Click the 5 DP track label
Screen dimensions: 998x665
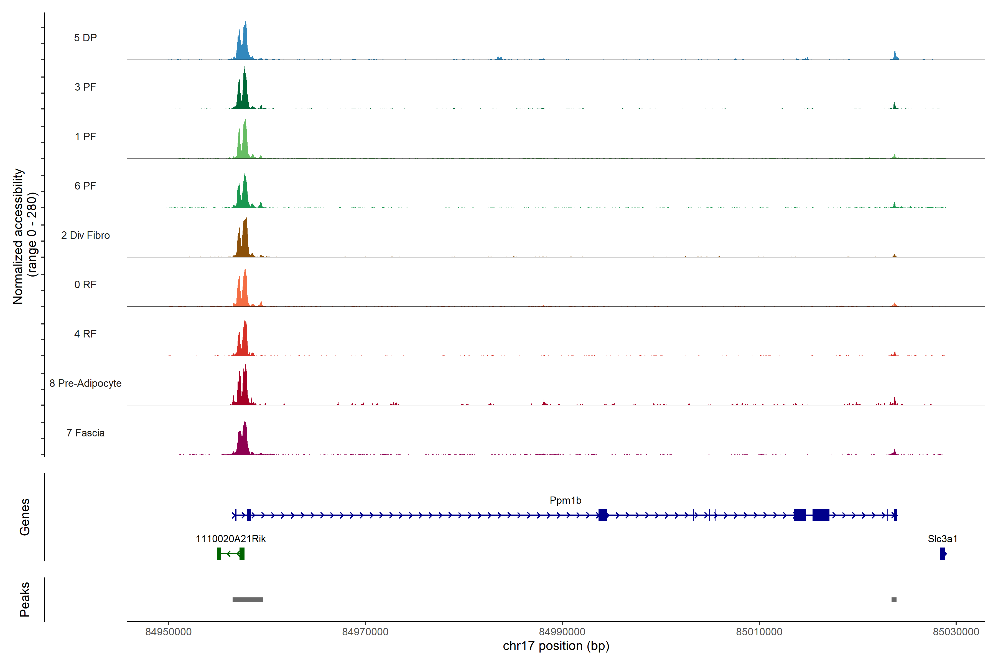85,38
